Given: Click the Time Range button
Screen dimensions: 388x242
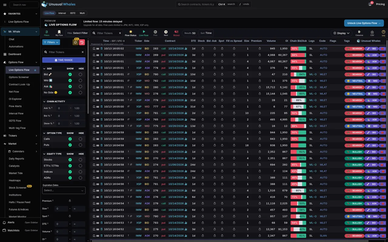Looking at the screenshot, I should [x=64, y=60].
